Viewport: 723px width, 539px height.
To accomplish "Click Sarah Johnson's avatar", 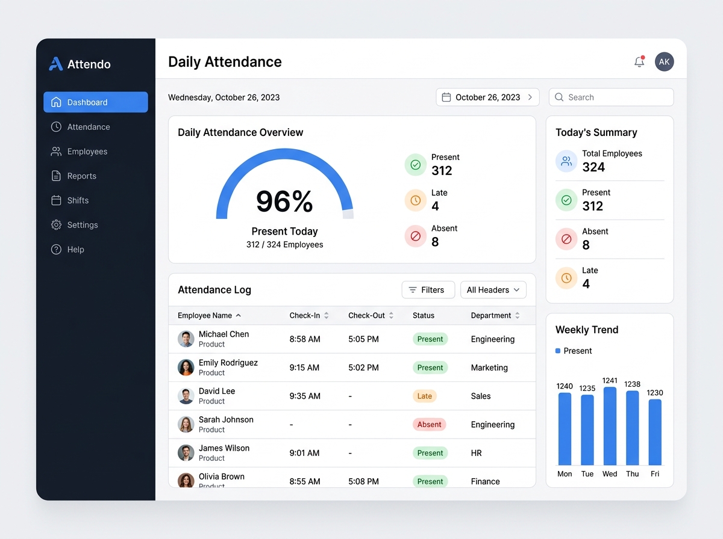I will pos(186,424).
